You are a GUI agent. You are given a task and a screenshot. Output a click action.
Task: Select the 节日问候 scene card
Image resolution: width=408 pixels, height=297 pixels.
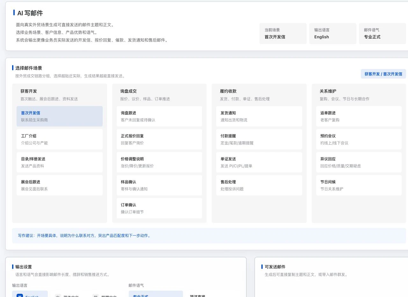point(359,185)
